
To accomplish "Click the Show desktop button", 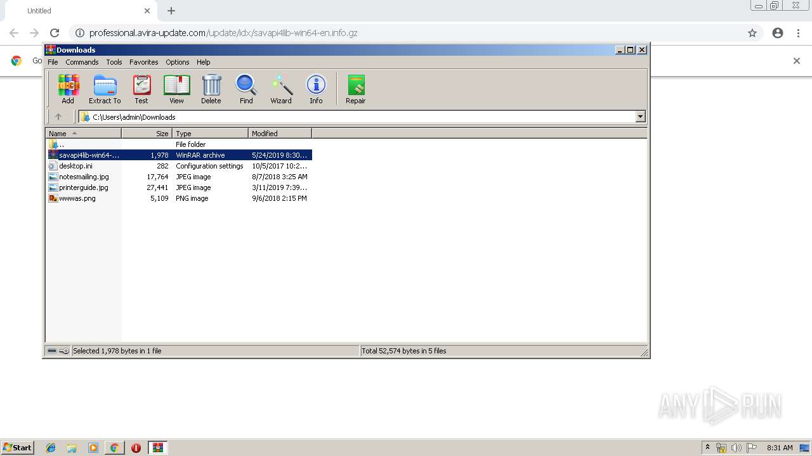I will click(x=805, y=448).
